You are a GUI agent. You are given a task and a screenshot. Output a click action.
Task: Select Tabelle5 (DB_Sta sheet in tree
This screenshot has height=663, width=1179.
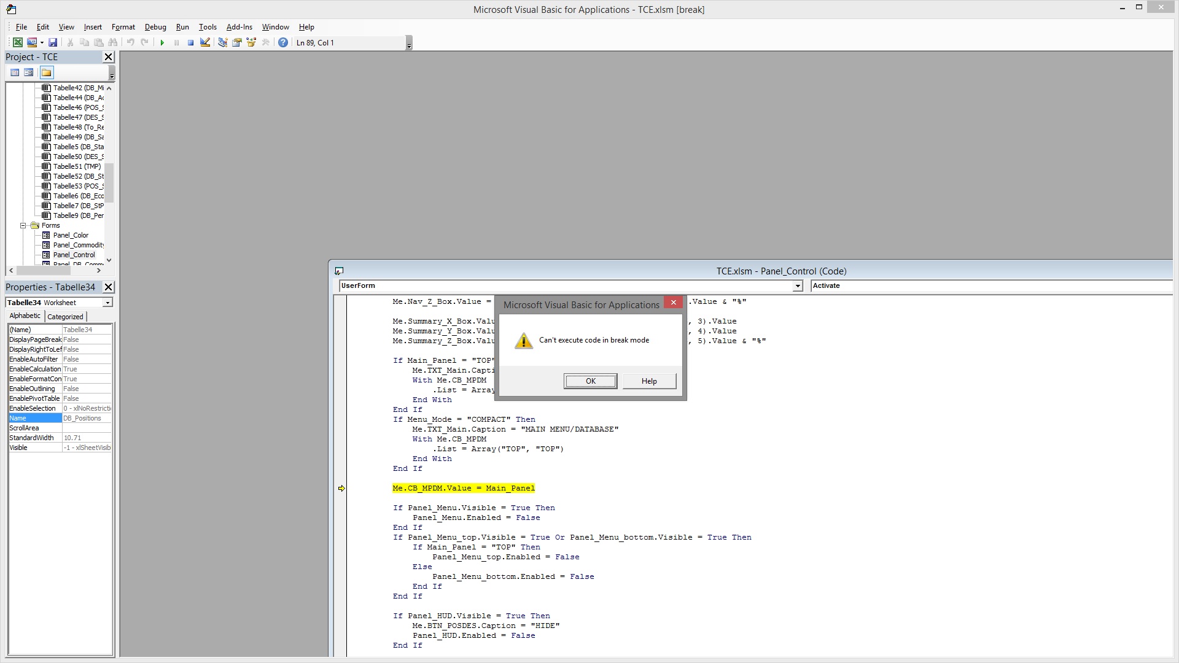tap(78, 147)
